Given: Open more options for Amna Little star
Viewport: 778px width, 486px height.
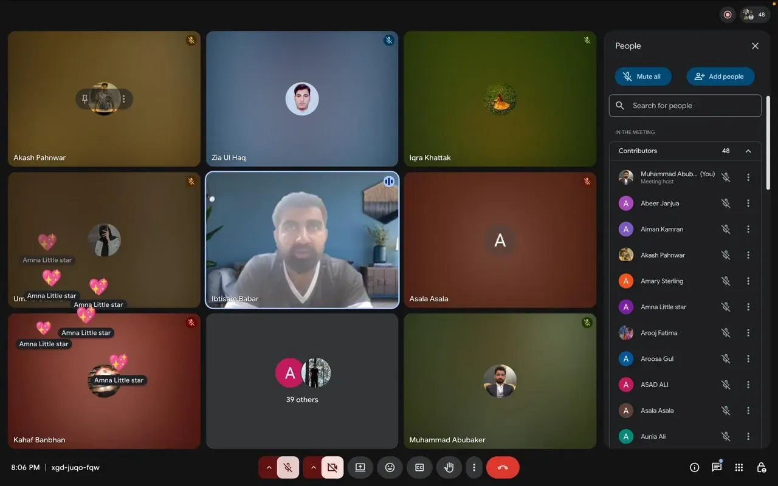Looking at the screenshot, I should coord(748,307).
